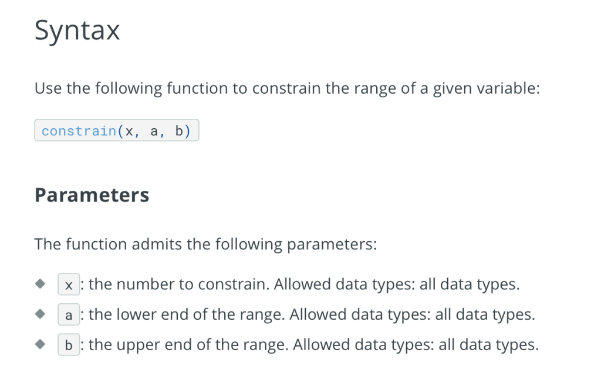This screenshot has width=601, height=387.
Task: Click the Syntax heading
Action: click(x=77, y=30)
